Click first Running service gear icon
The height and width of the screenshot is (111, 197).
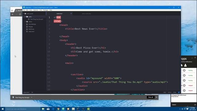pos(184,70)
